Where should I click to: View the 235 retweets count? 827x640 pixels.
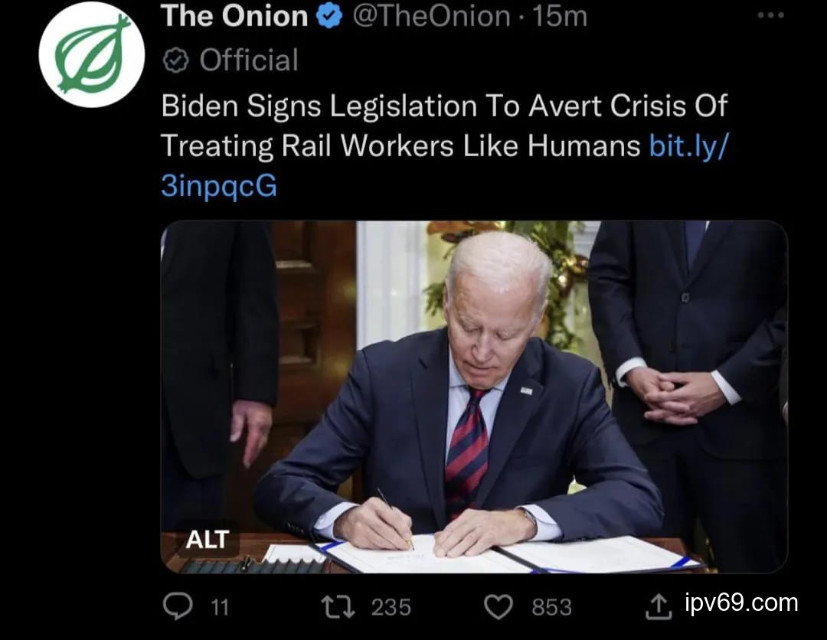[391, 607]
